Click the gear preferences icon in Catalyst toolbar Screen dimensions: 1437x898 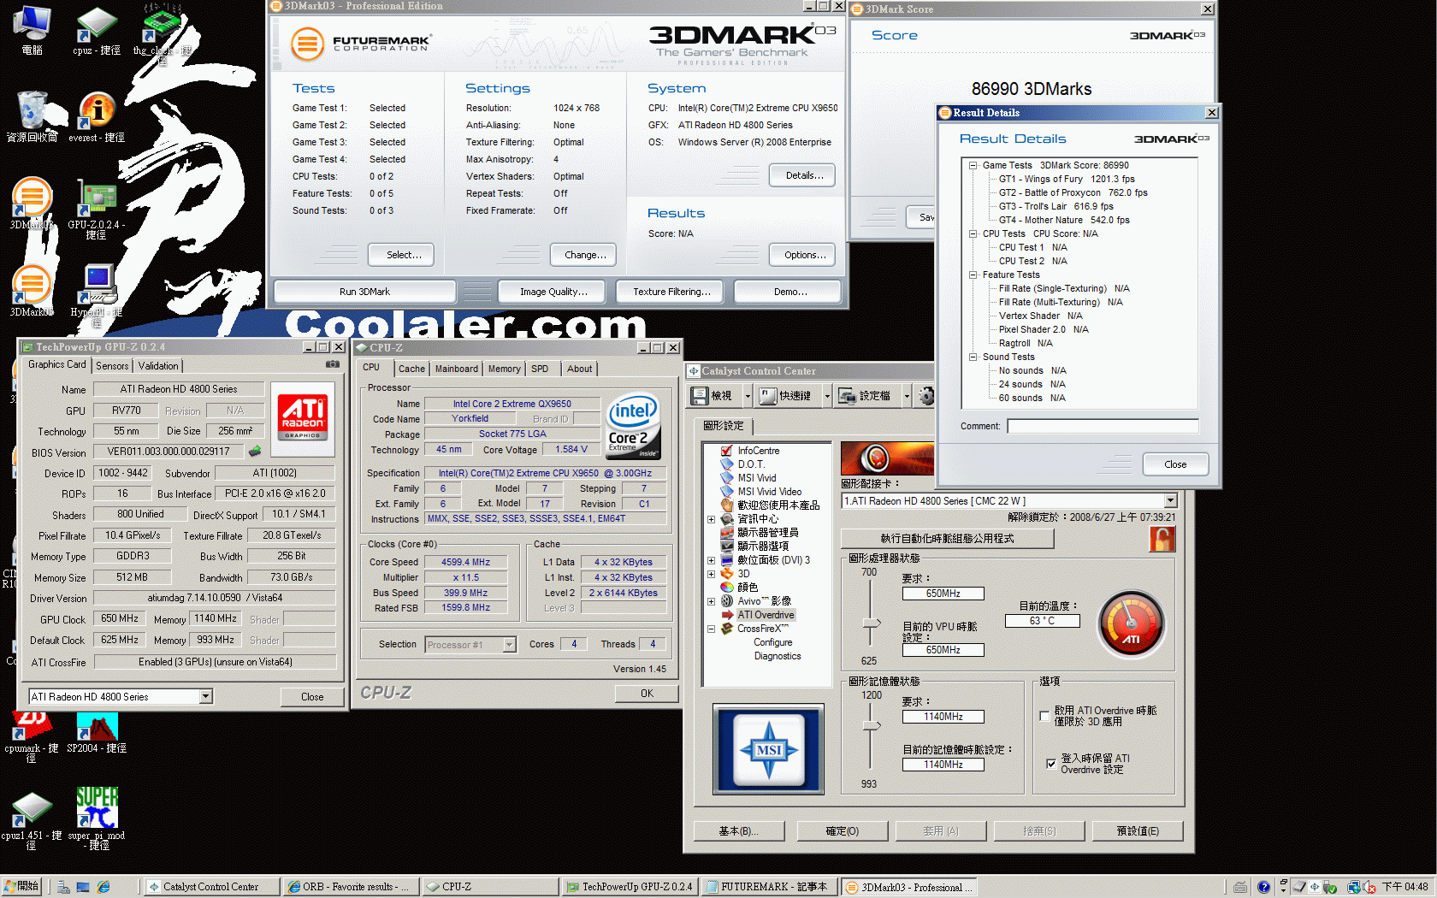[x=926, y=395]
